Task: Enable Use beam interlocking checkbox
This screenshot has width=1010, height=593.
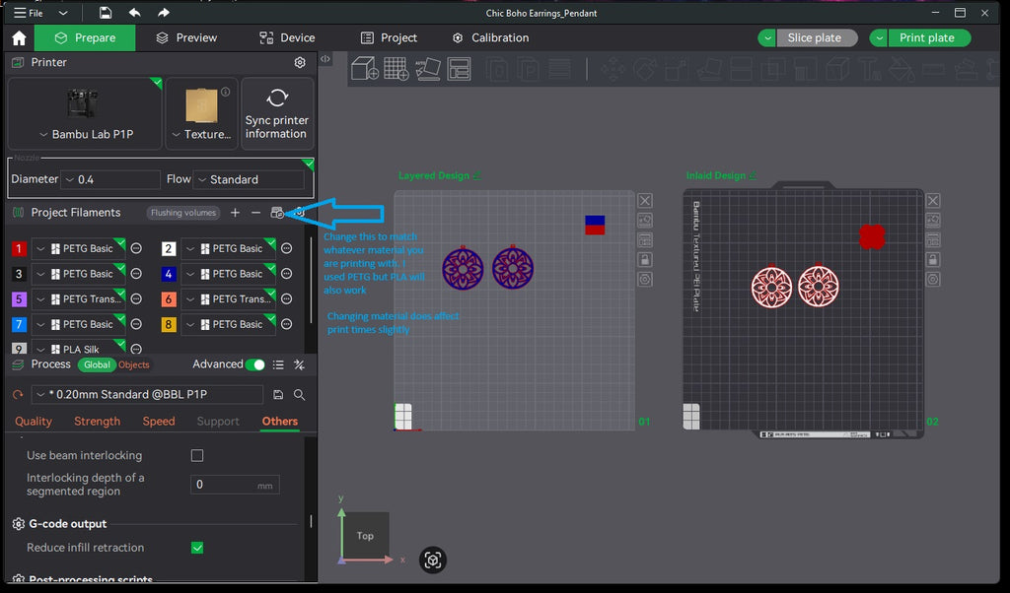Action: [197, 455]
